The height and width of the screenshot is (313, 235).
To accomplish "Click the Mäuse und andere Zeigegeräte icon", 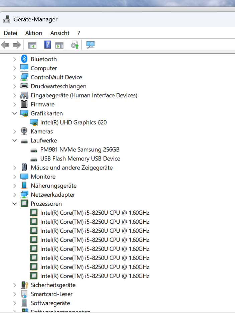I will [24, 167].
